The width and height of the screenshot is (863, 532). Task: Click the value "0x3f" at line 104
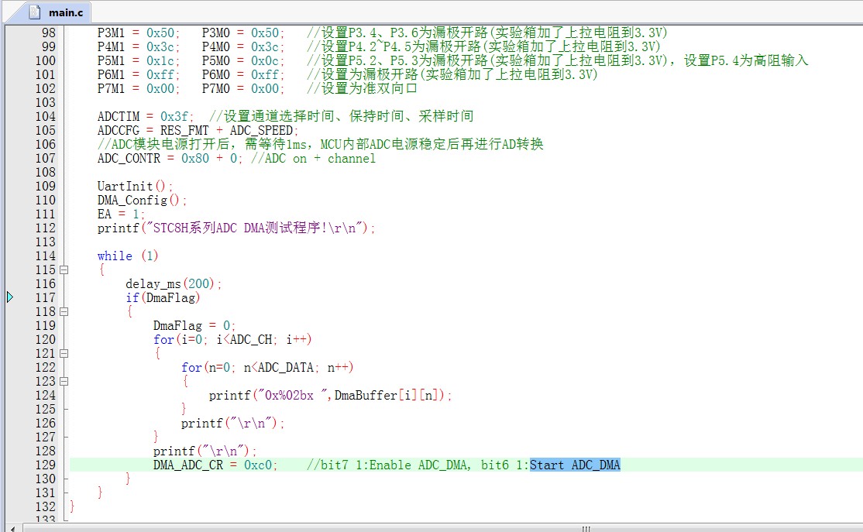[x=174, y=117]
